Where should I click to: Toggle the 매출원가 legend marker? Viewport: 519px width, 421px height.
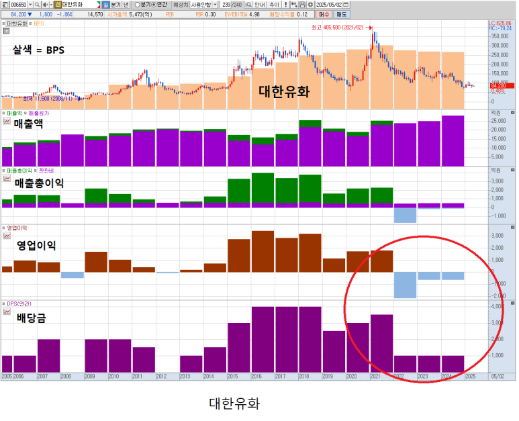(26, 113)
